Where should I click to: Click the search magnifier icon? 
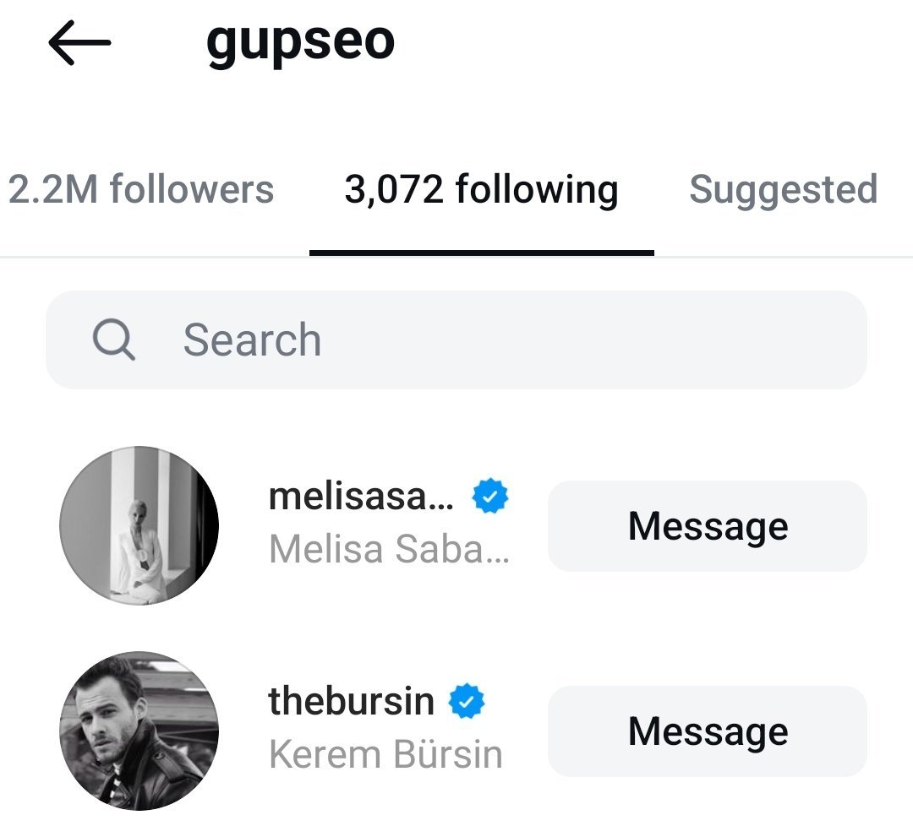click(113, 340)
